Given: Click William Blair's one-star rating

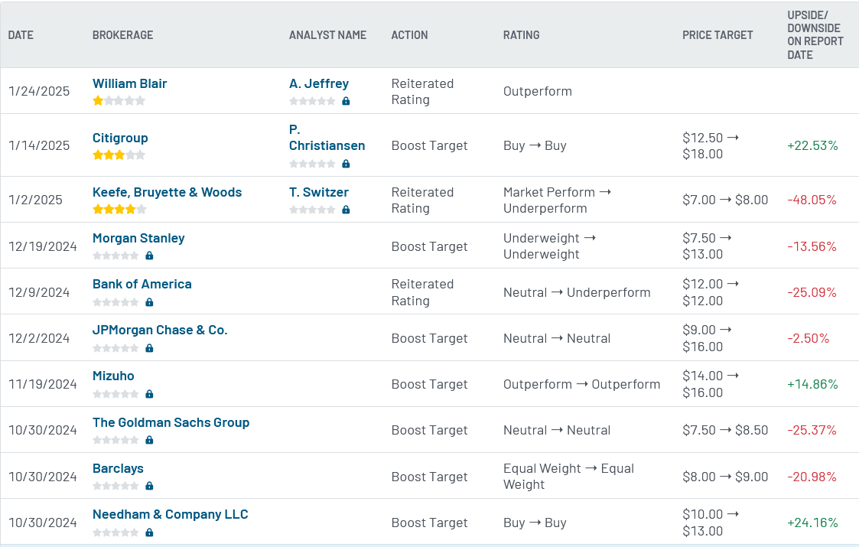Looking at the screenshot, I should pos(119,100).
